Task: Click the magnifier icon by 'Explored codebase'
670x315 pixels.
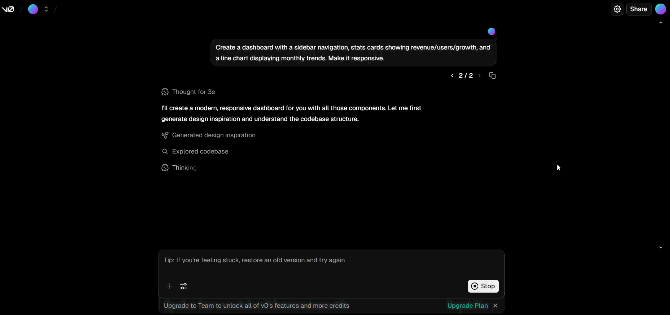Action: [165, 151]
